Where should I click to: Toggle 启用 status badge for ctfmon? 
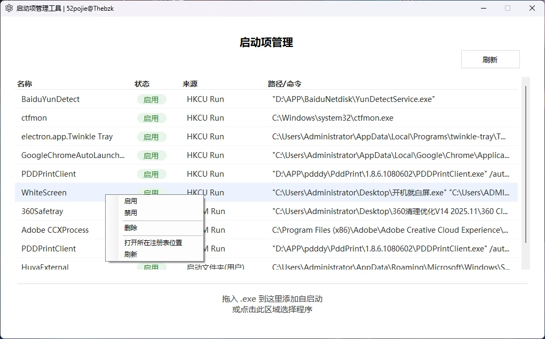(152, 118)
